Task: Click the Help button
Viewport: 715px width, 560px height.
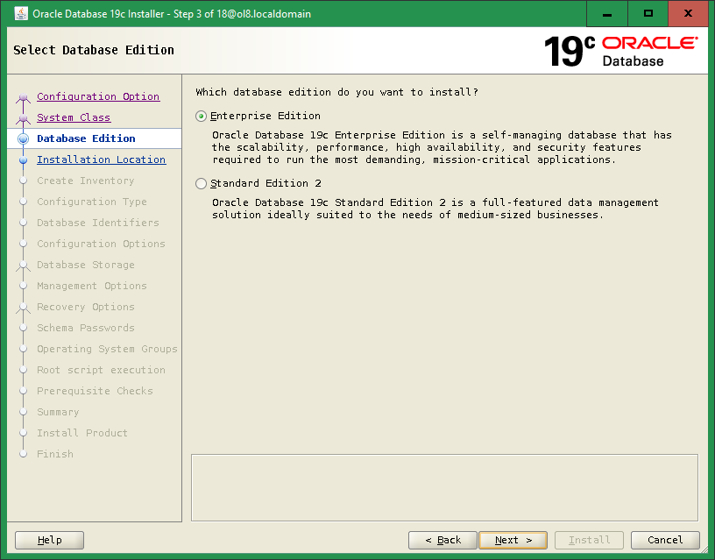Action: (x=49, y=540)
